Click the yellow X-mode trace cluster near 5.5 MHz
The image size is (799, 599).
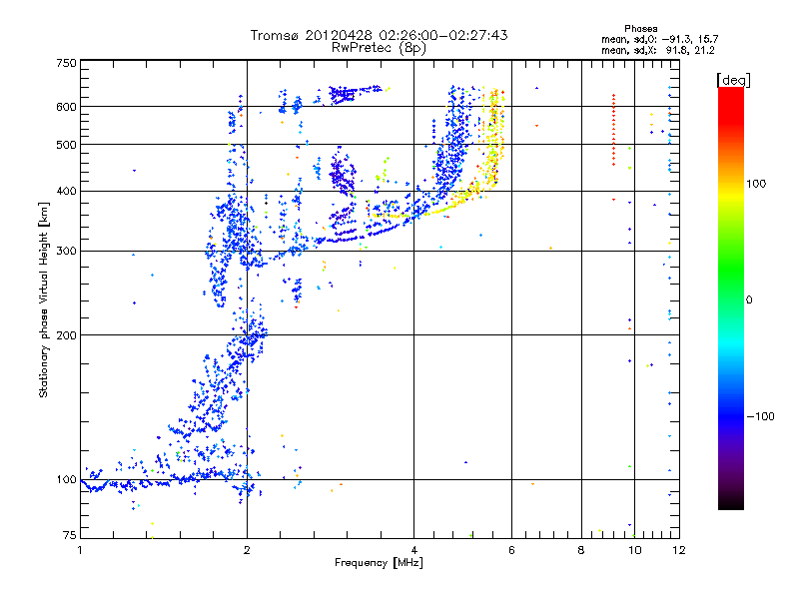pyautogui.click(x=492, y=138)
